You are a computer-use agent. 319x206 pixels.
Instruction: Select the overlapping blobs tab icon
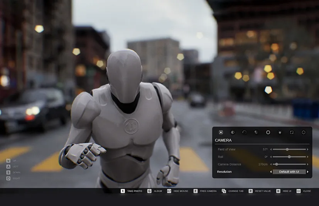coord(256,132)
